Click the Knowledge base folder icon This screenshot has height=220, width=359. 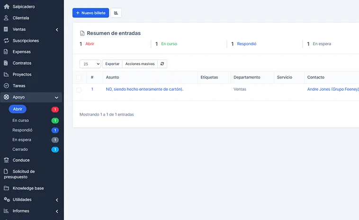point(7,188)
